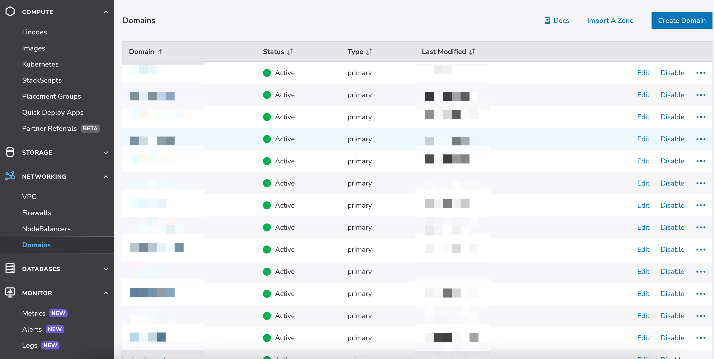Viewport: 714px width, 359px height.
Task: Open StackScripts in sidebar
Action: click(42, 80)
